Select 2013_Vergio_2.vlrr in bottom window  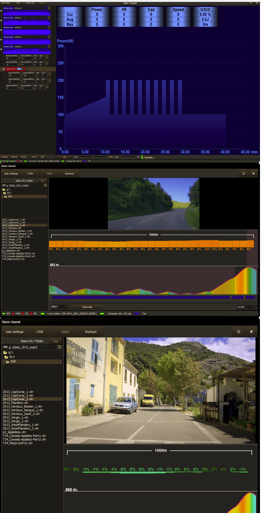[15, 421]
